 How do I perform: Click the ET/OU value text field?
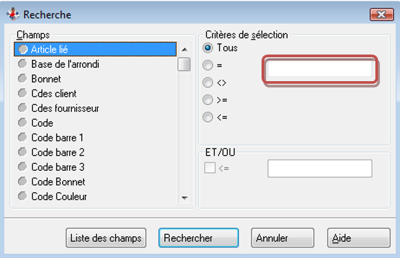(x=319, y=168)
